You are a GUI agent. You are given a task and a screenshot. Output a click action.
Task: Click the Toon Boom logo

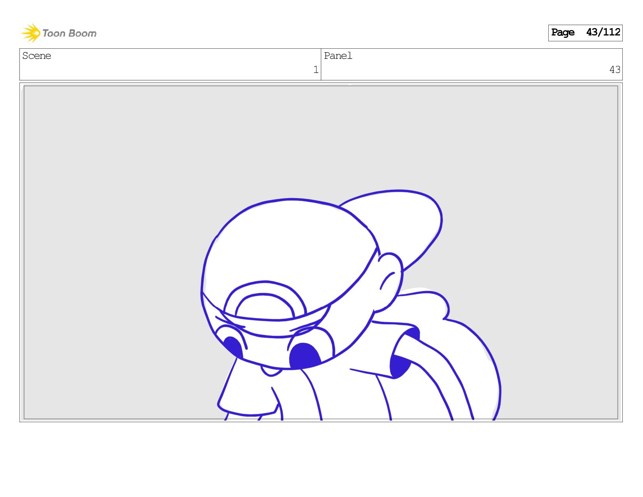tap(59, 33)
